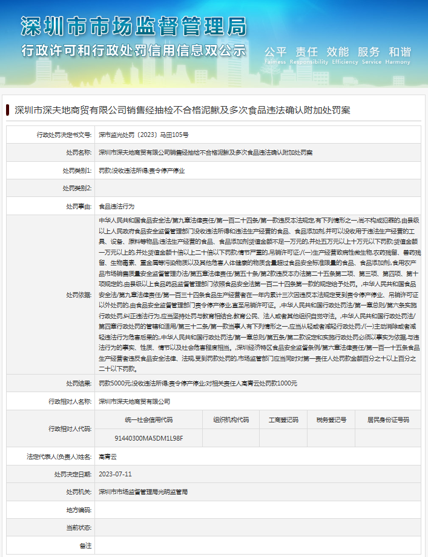Click the decision number 深市监光处罚〔2023〕马田105号
This screenshot has width=428, height=557.
[x=143, y=135]
